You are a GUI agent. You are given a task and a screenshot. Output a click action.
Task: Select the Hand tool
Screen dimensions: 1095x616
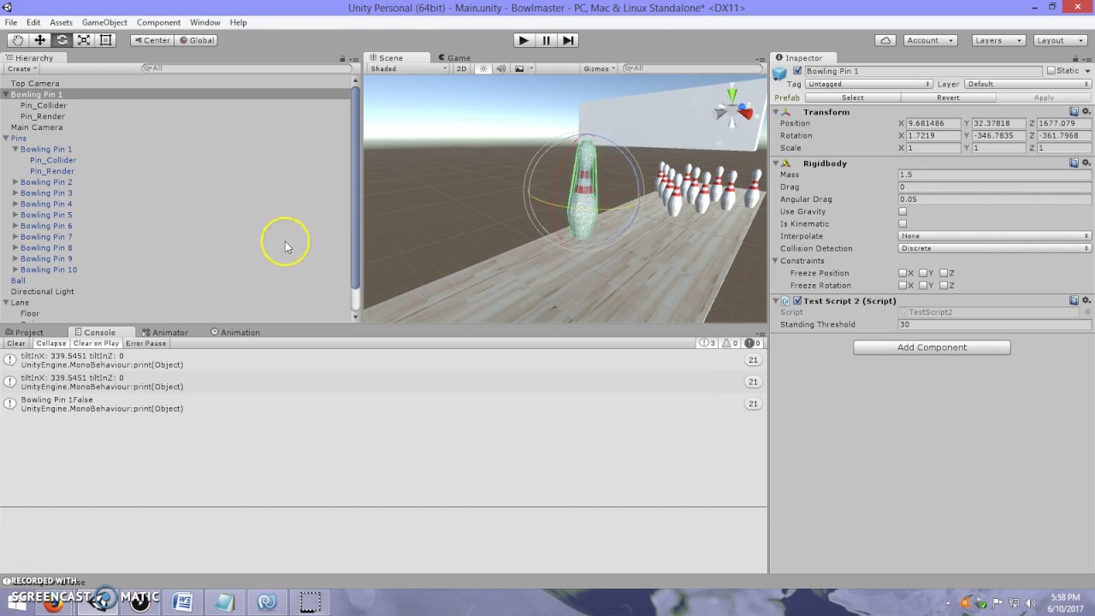[x=18, y=40]
